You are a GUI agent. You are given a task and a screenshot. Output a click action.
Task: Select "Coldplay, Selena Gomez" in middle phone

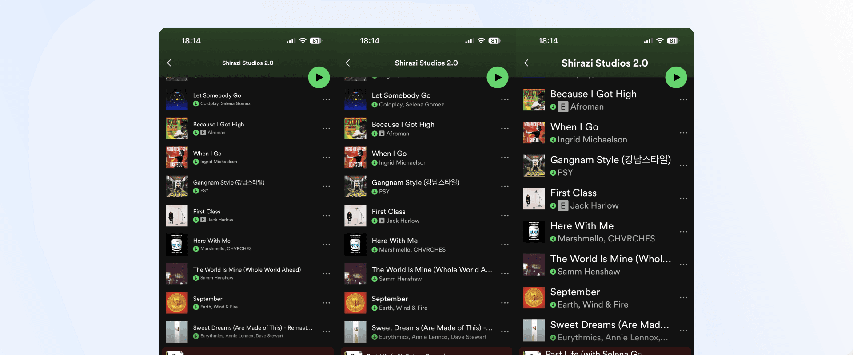pyautogui.click(x=411, y=105)
